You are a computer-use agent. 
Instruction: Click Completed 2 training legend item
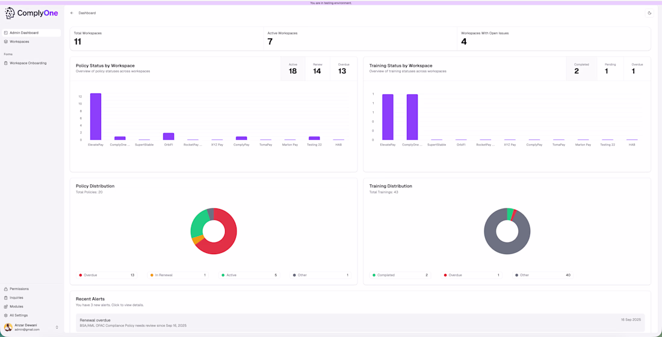pyautogui.click(x=400, y=275)
